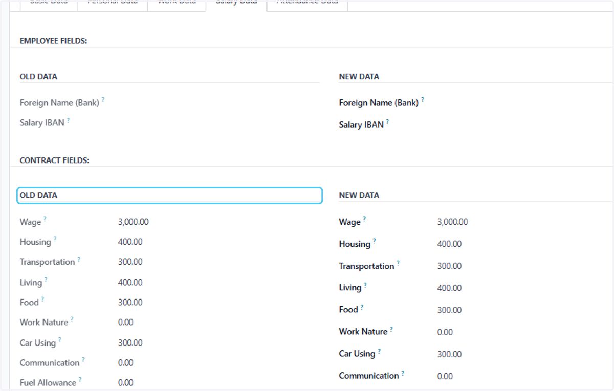
Task: Click the New Data Work Nature field showing 0.00
Action: tap(445, 332)
